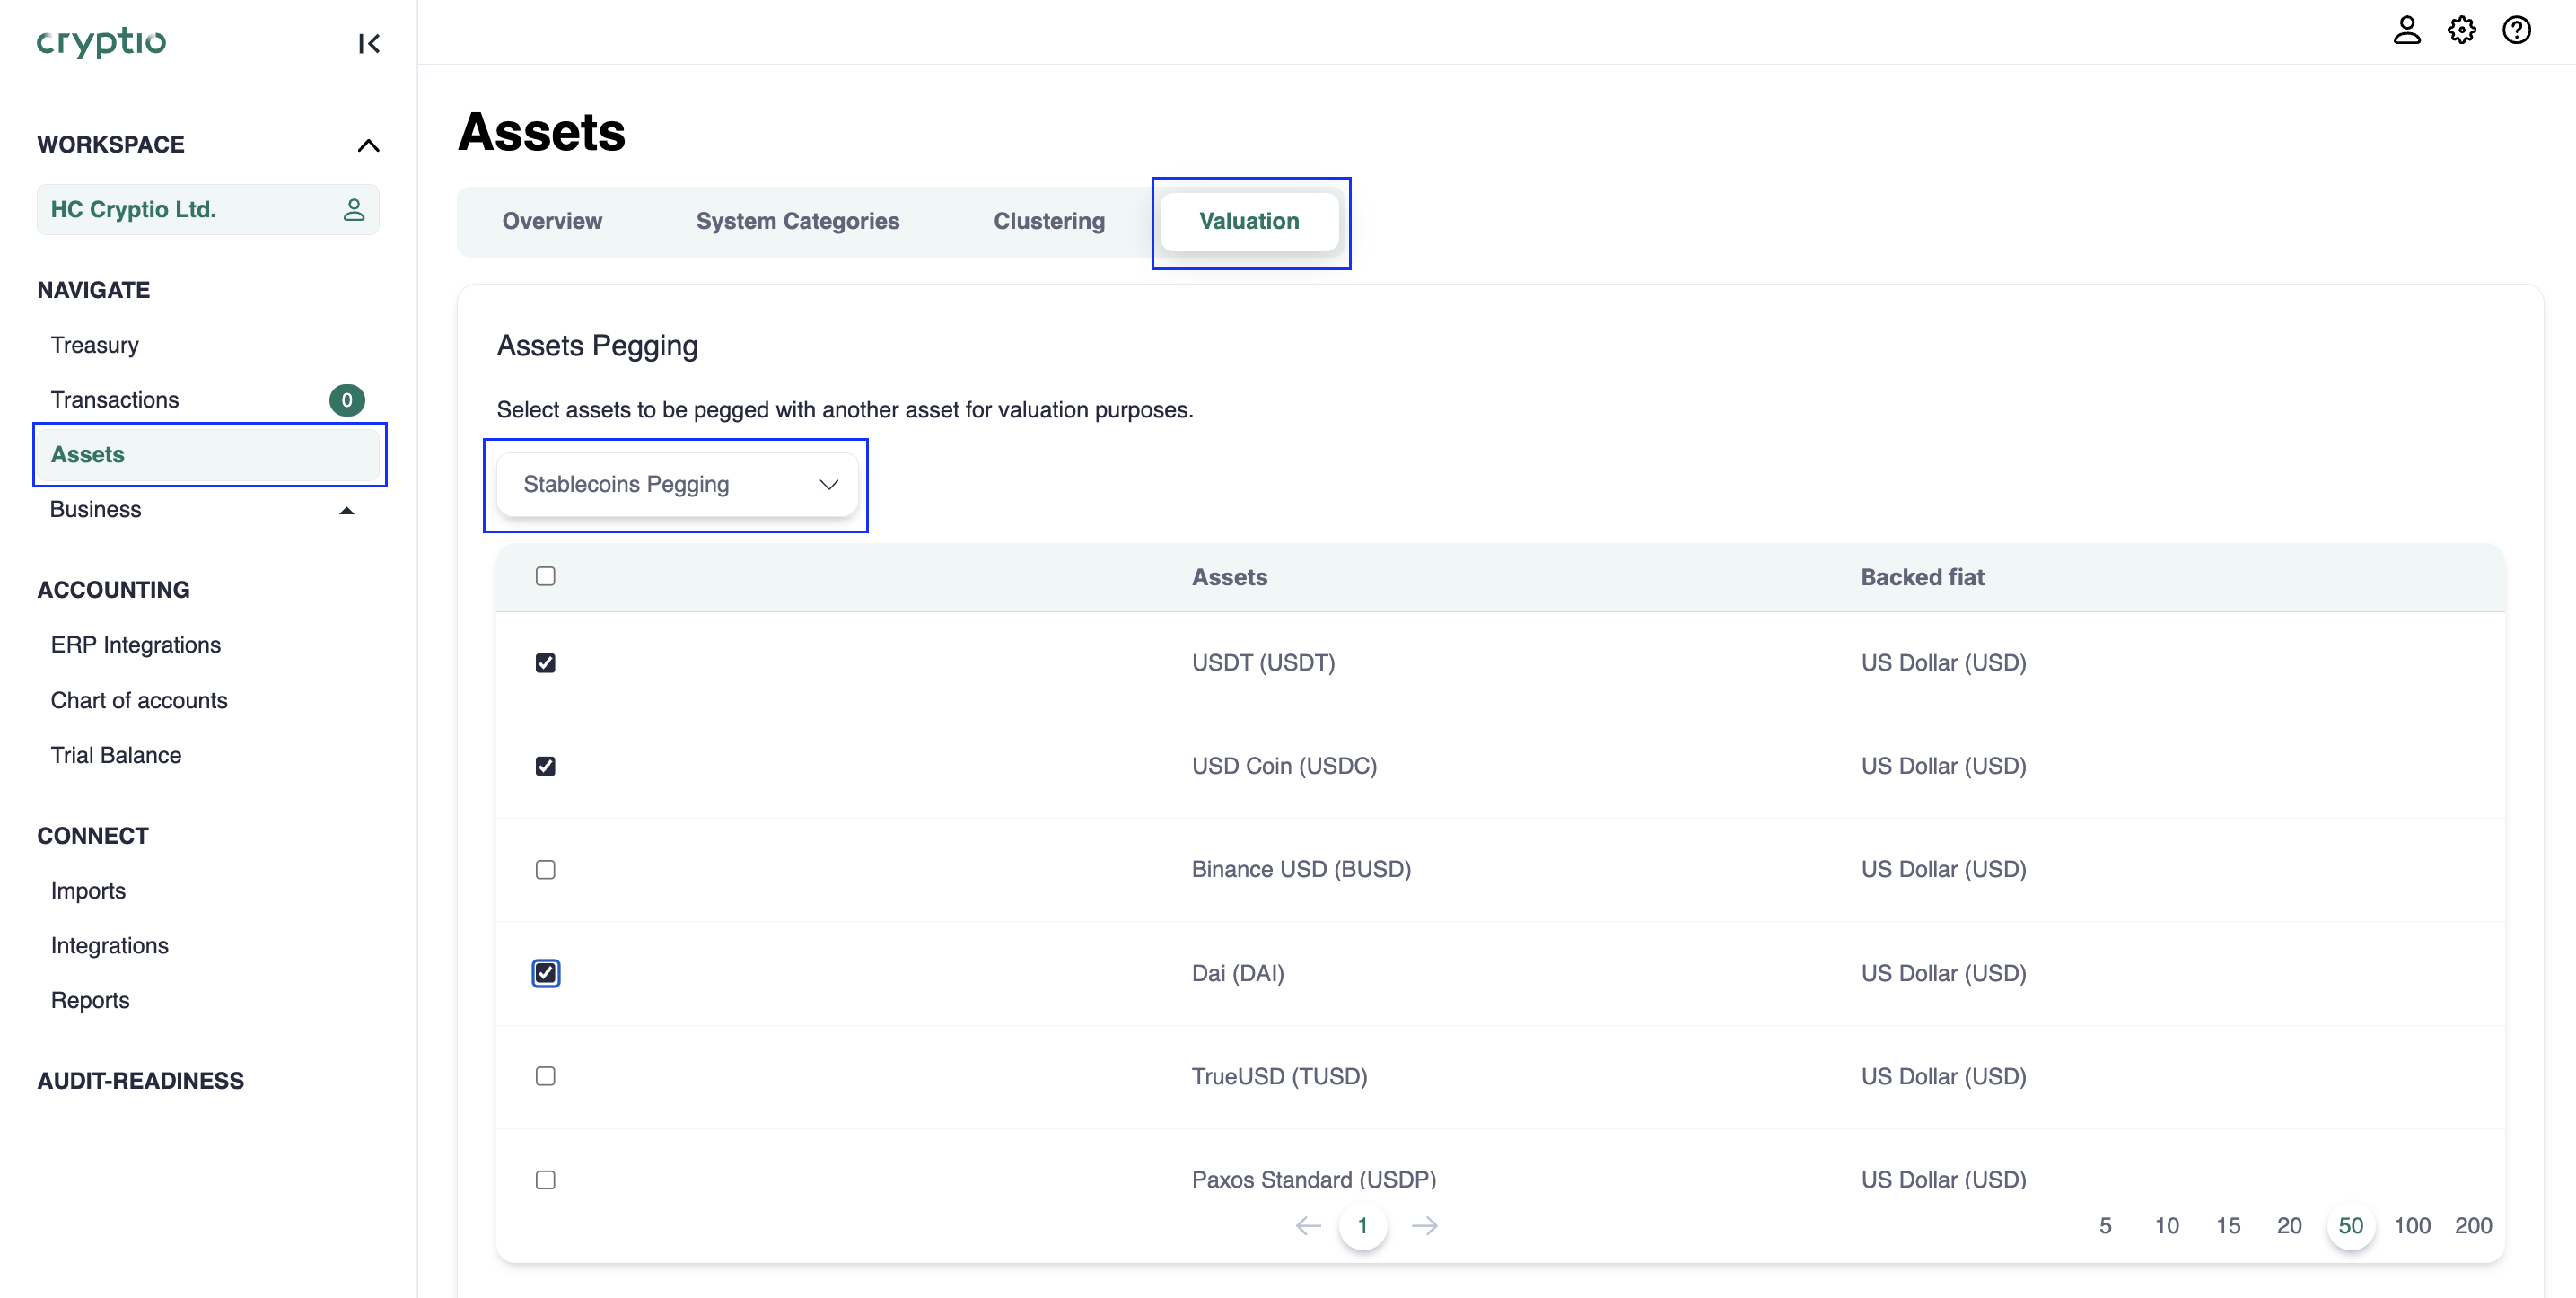Screen dimensions: 2576x1298
Task: Open the settings gear icon
Action: point(2461,30)
